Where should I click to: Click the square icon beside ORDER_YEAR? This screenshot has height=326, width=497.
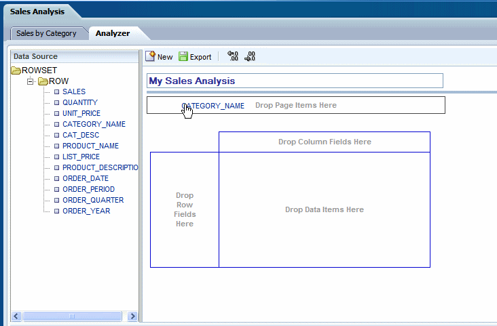click(x=57, y=211)
